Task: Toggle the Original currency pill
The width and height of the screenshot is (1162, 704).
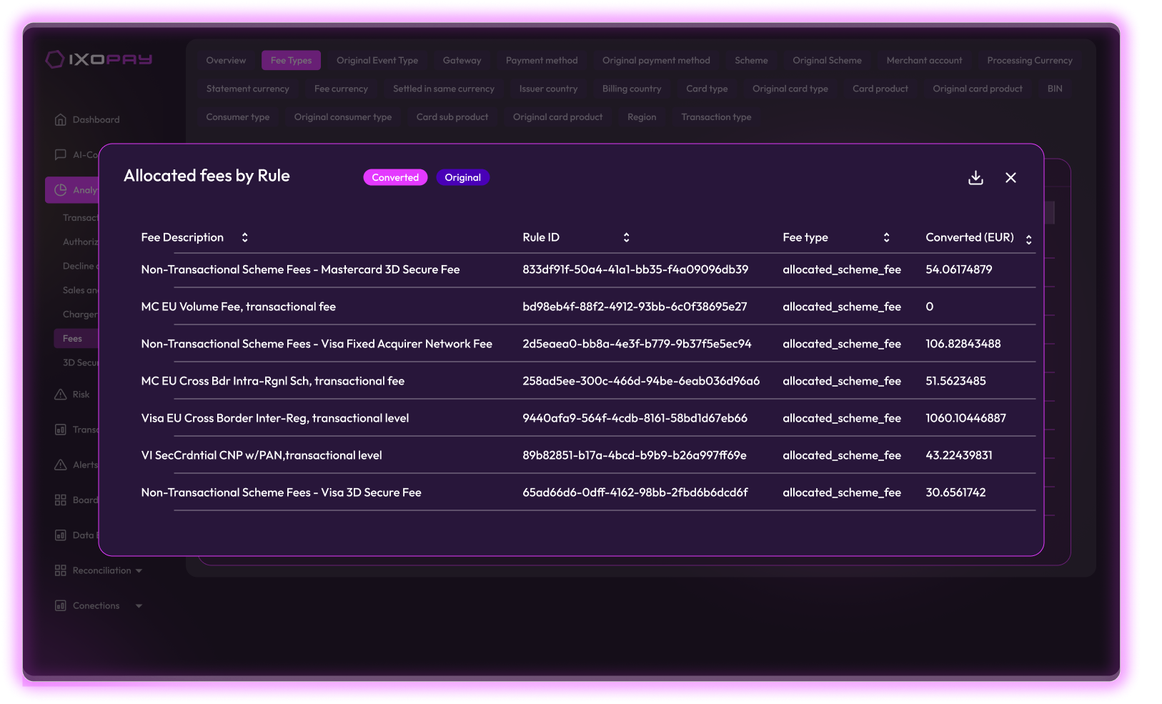Action: click(x=462, y=177)
